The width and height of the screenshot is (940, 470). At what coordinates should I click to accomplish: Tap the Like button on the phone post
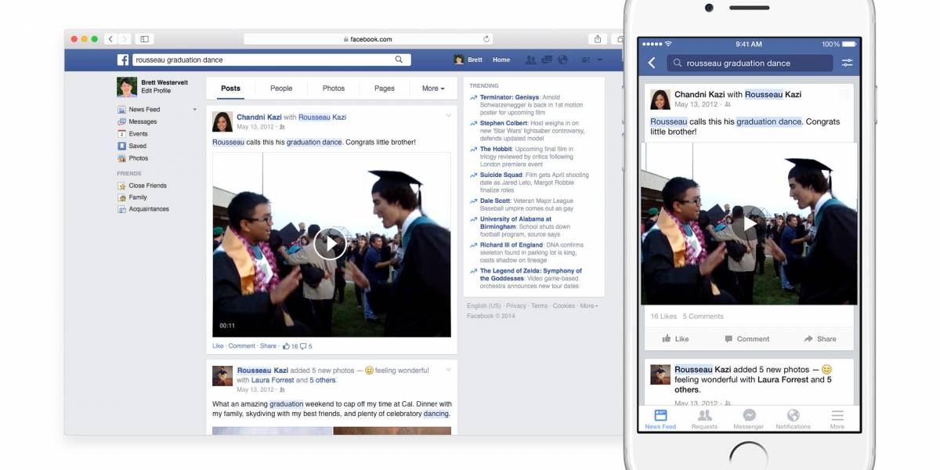pyautogui.click(x=675, y=339)
